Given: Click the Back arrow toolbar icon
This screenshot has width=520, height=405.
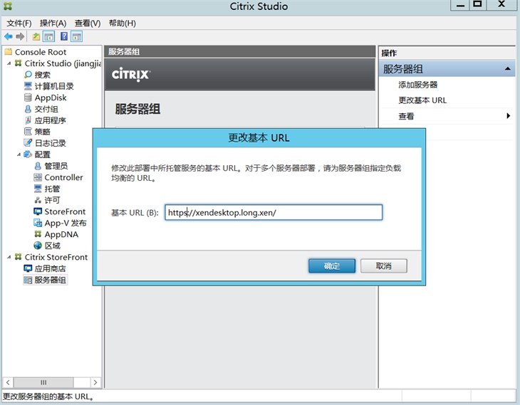Looking at the screenshot, I should click(x=9, y=36).
